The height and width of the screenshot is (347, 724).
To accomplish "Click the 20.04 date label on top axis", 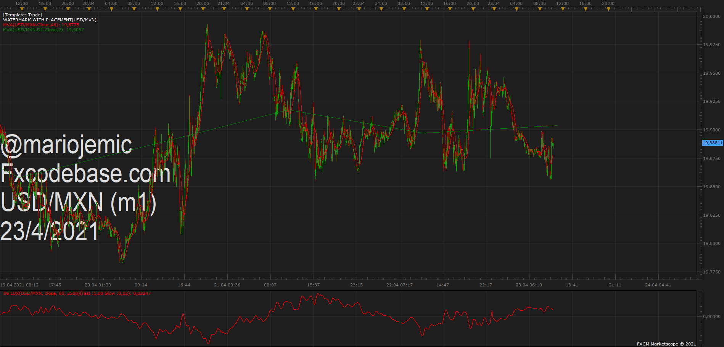I will pos(88,3).
